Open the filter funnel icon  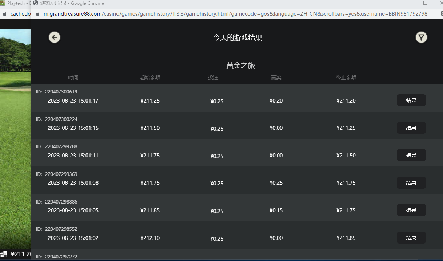421,37
